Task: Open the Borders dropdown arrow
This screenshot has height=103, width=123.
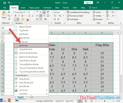Action: tap(18, 19)
